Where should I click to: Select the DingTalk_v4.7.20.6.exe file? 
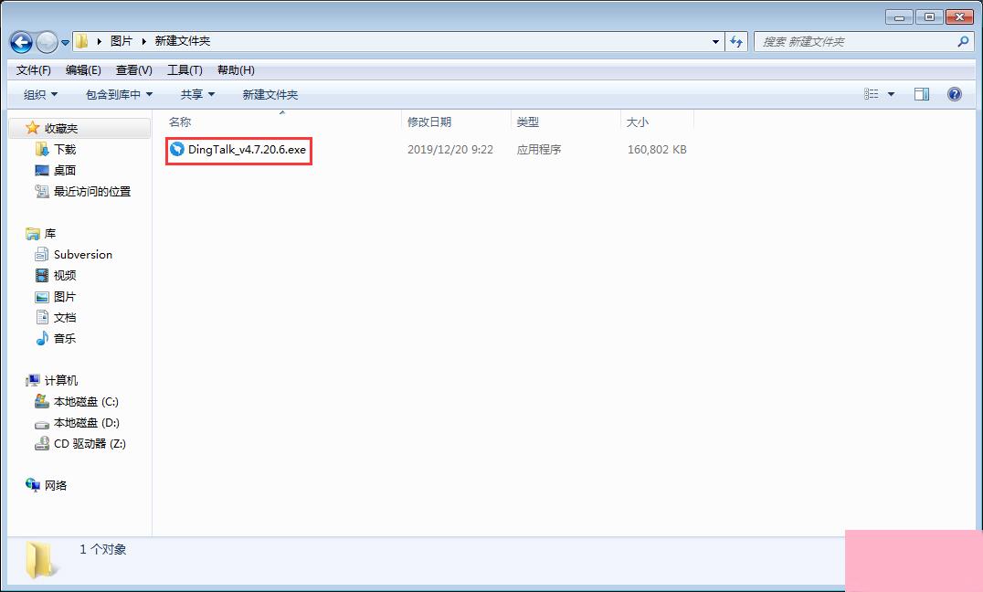pyautogui.click(x=247, y=149)
